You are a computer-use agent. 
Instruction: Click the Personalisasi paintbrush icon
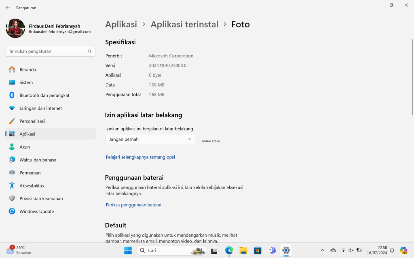12,121
